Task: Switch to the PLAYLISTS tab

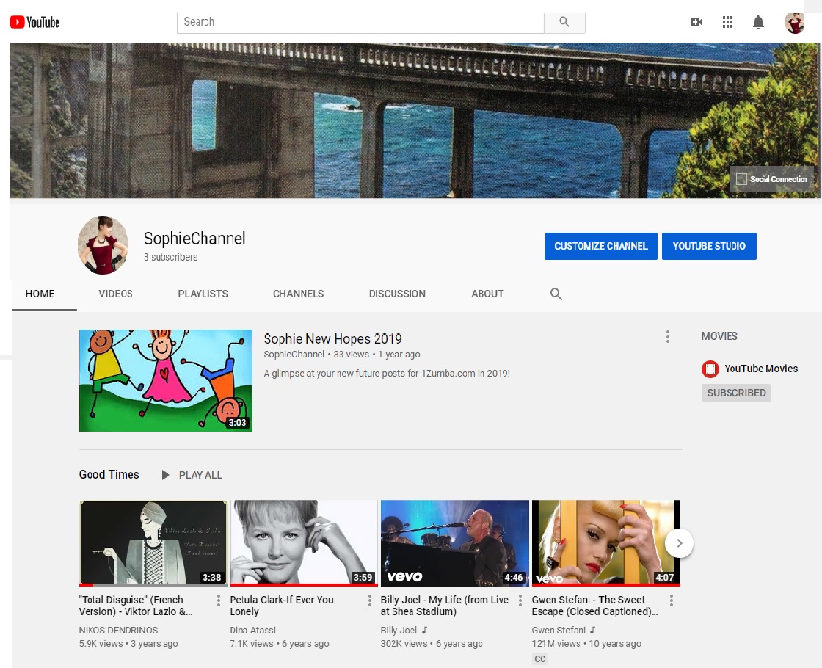Action: click(x=203, y=294)
